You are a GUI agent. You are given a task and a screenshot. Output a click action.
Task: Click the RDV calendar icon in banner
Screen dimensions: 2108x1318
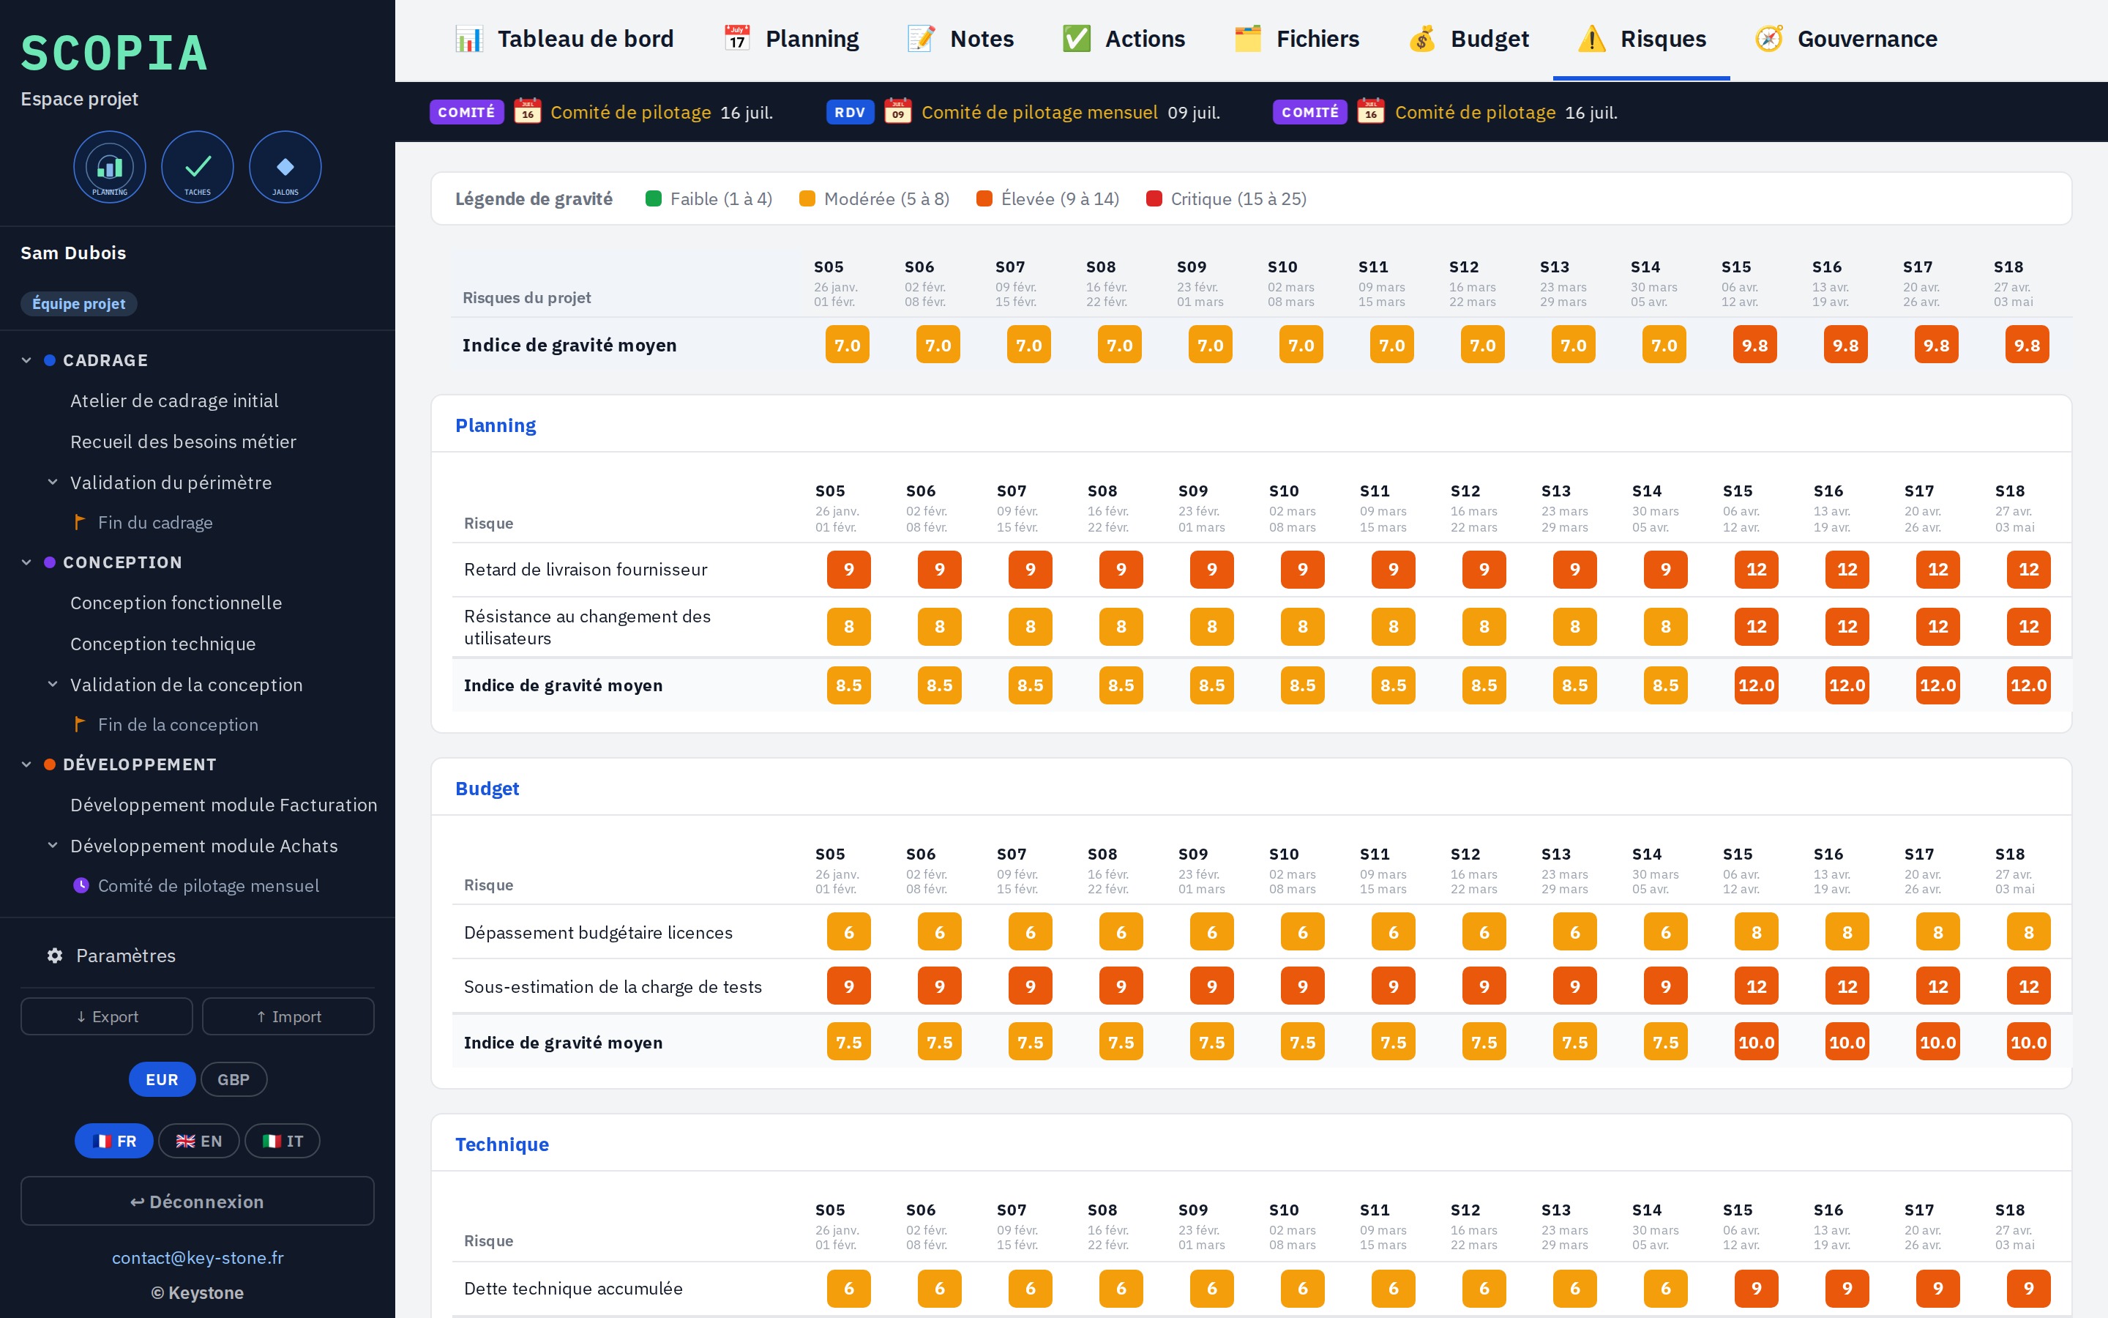(x=898, y=111)
